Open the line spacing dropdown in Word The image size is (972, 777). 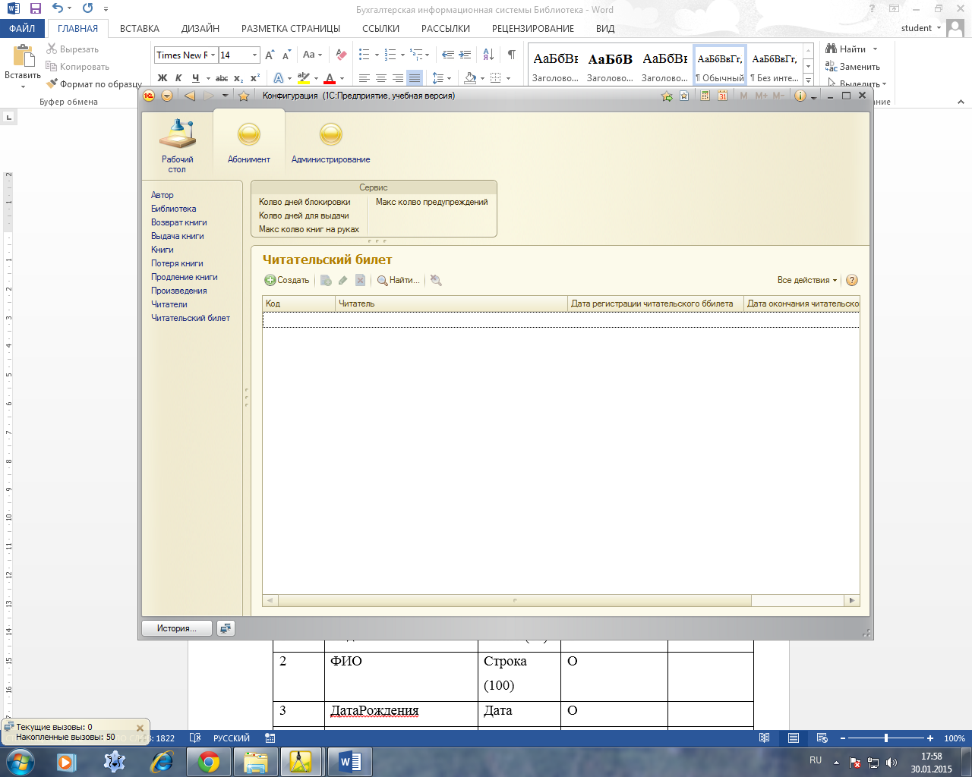coord(441,78)
